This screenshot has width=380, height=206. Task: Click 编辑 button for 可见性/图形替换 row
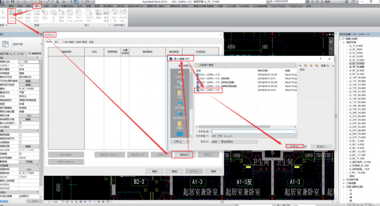point(29,81)
